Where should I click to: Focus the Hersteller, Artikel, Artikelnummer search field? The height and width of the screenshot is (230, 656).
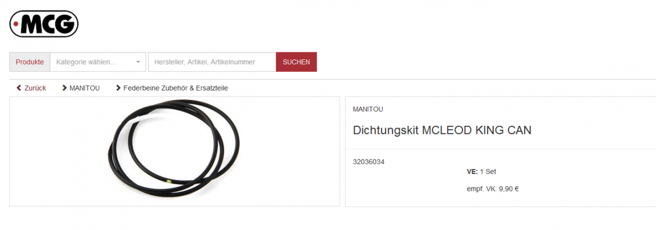coord(212,62)
